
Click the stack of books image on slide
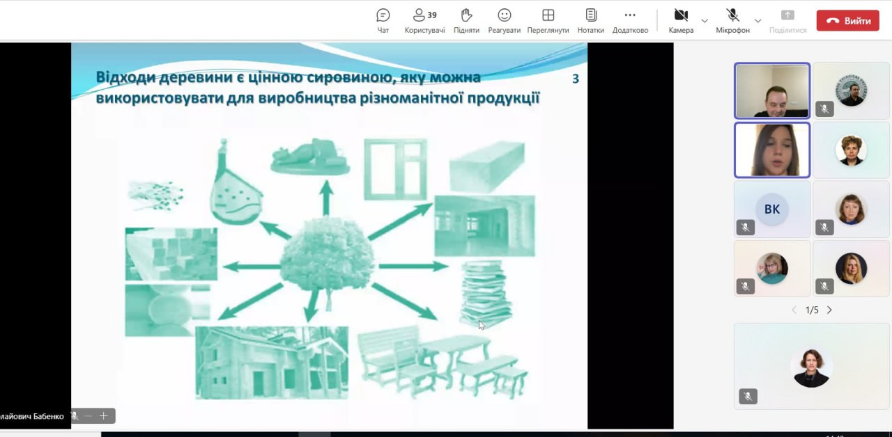pyautogui.click(x=486, y=293)
